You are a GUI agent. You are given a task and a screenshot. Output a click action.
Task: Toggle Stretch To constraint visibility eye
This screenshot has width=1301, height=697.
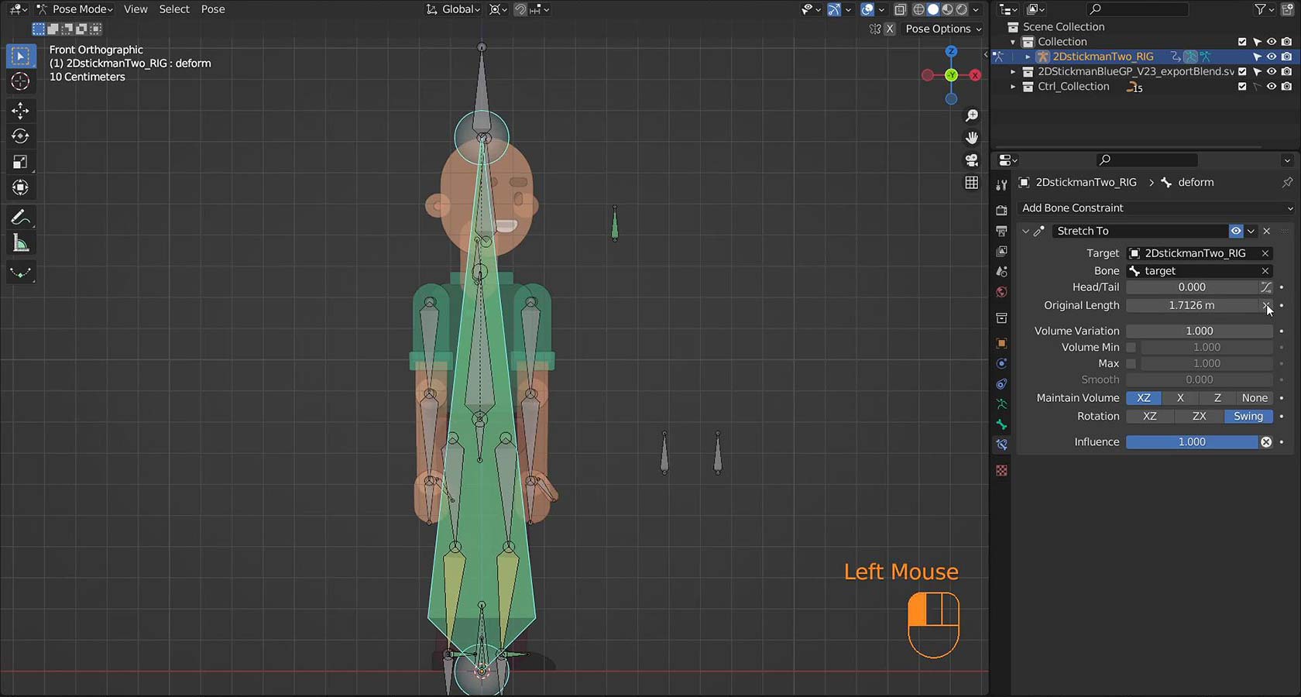coord(1236,231)
